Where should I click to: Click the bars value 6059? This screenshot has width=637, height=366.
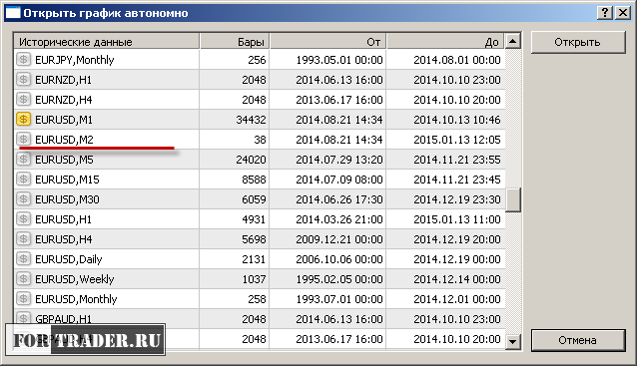(x=254, y=199)
